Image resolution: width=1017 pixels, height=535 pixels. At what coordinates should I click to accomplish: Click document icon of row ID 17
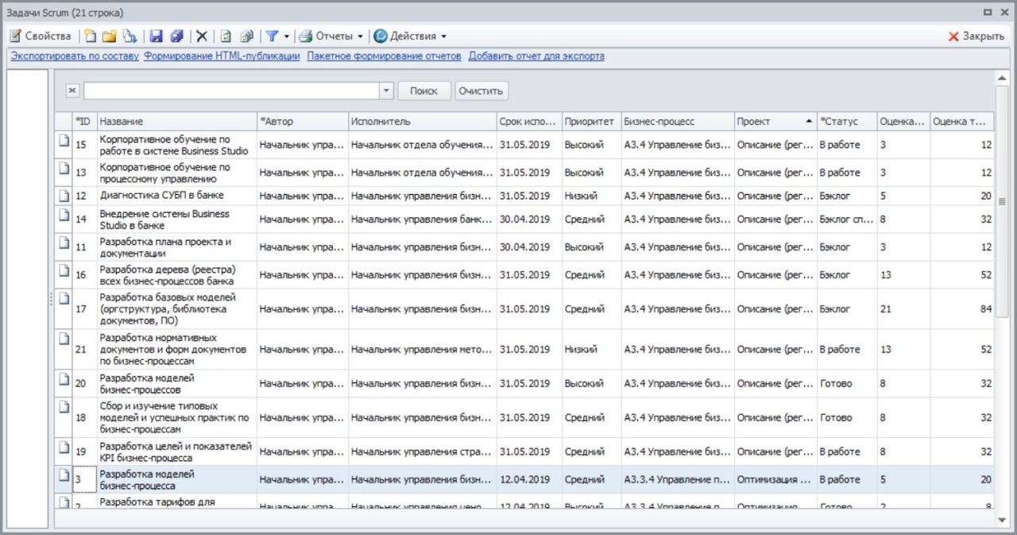click(x=64, y=298)
